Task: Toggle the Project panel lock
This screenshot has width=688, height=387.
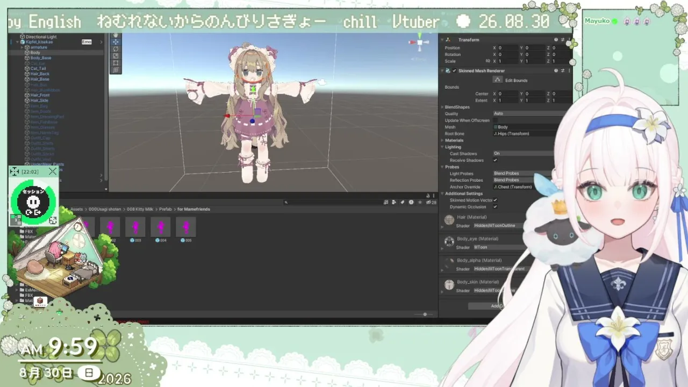Action: tap(428, 196)
